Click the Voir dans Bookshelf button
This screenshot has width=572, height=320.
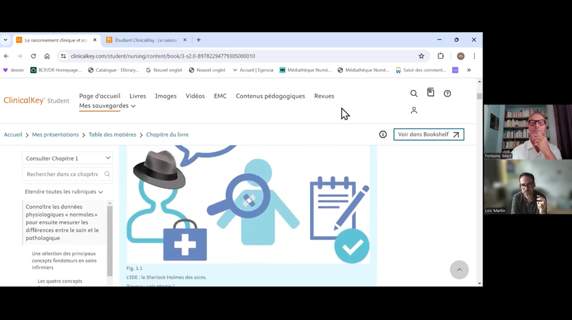429,135
